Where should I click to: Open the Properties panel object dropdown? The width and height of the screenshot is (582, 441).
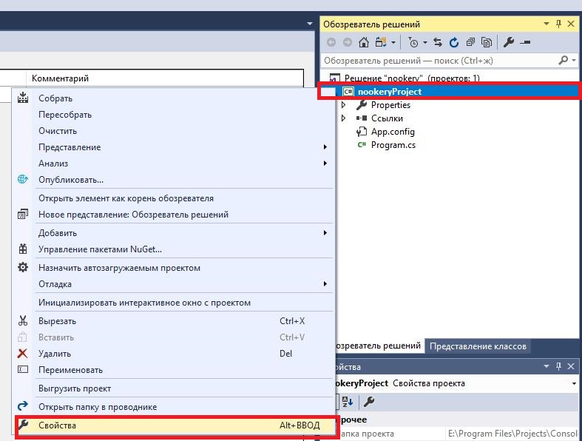574,383
